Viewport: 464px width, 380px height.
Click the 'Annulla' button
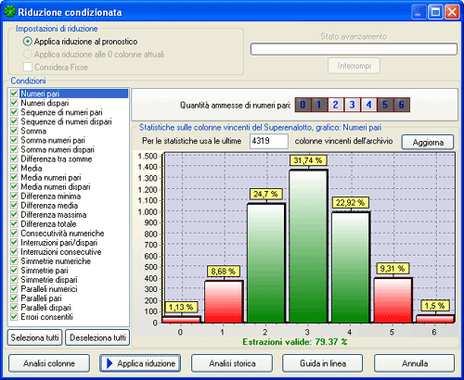pyautogui.click(x=415, y=363)
